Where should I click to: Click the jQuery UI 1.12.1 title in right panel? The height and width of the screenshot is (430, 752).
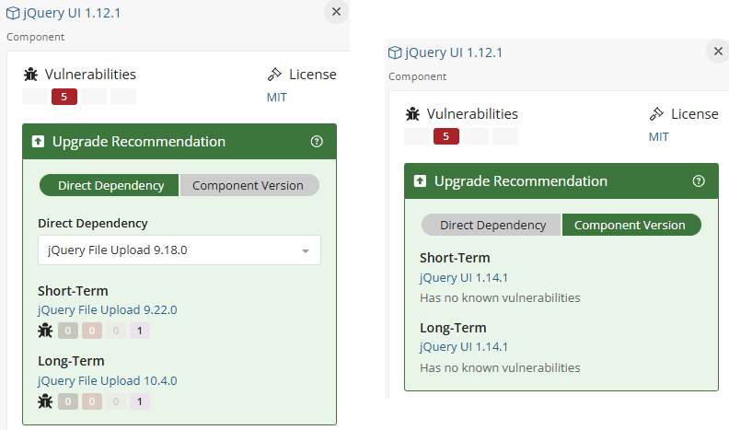[x=454, y=52]
